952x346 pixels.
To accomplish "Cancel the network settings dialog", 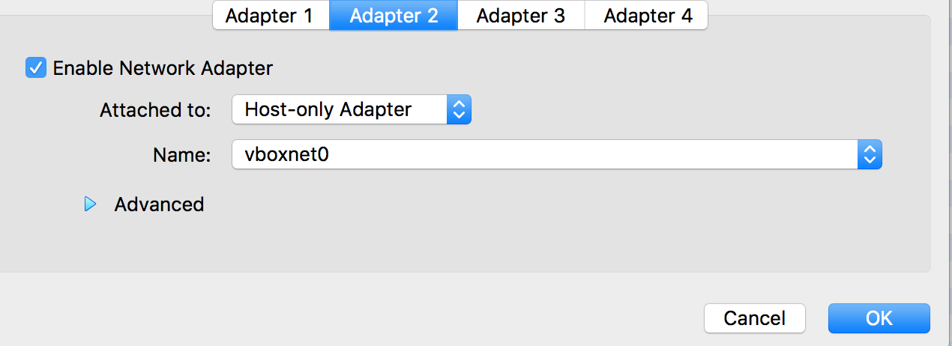I will pos(755,318).
